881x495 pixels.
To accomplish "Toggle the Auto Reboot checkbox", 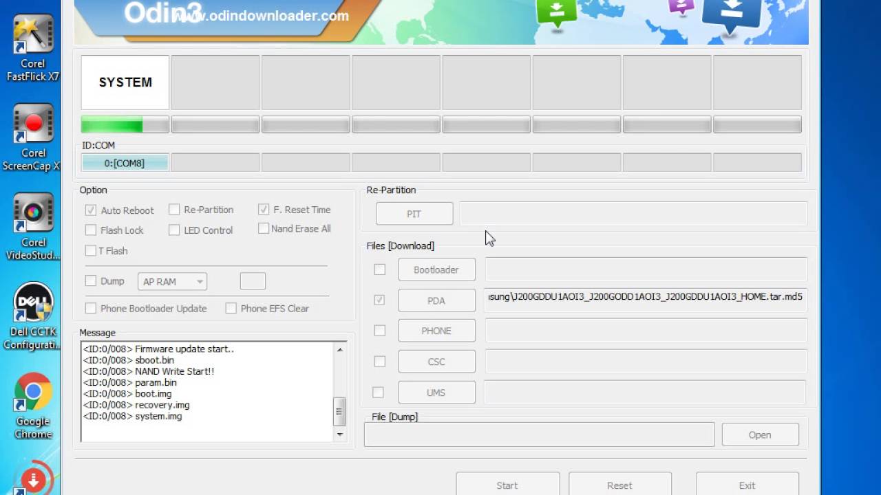I will tap(91, 210).
